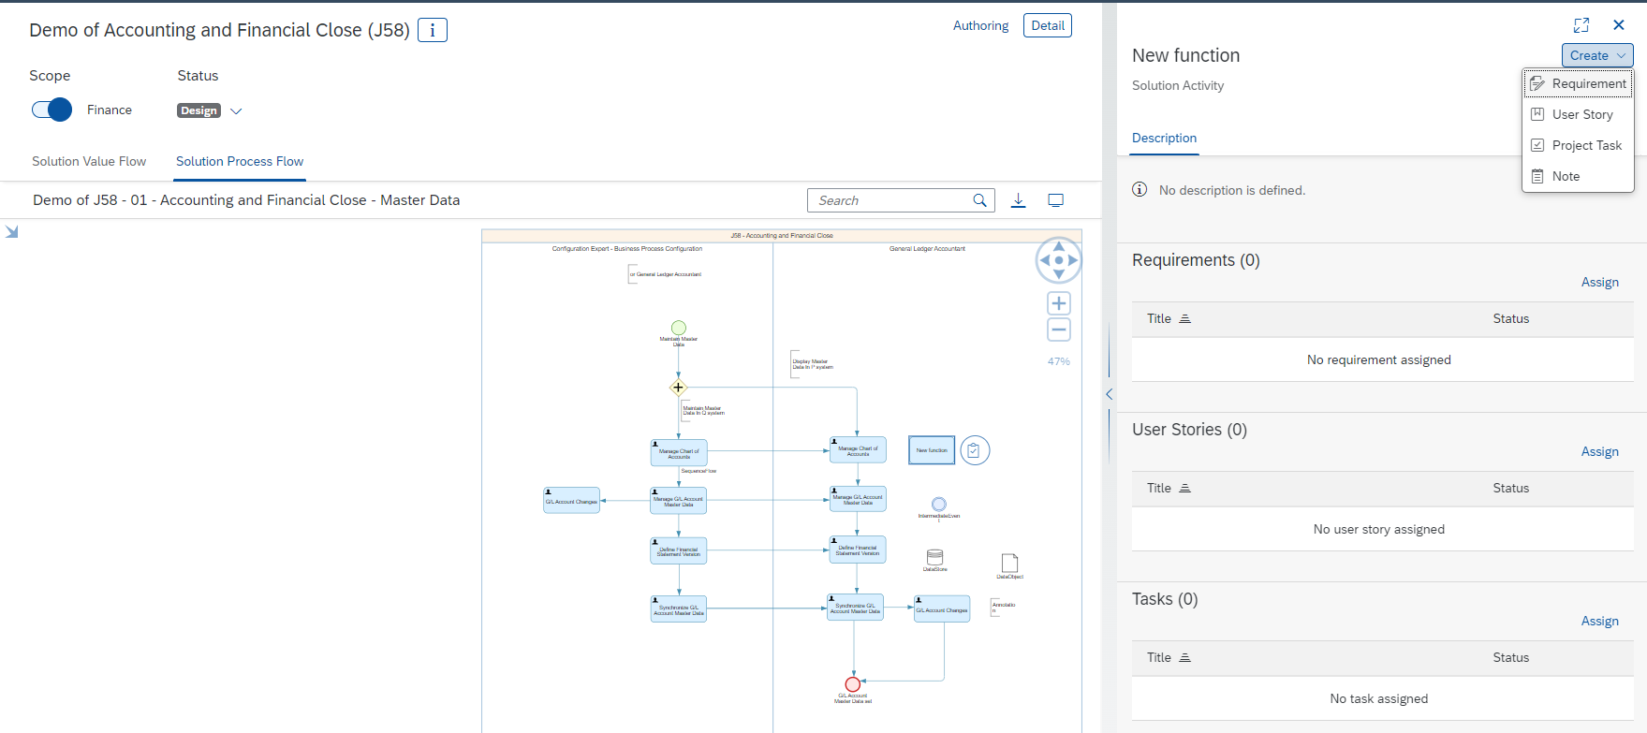Image resolution: width=1647 pixels, height=733 pixels.
Task: Toggle the Finance scope switch
Action: click(x=51, y=110)
